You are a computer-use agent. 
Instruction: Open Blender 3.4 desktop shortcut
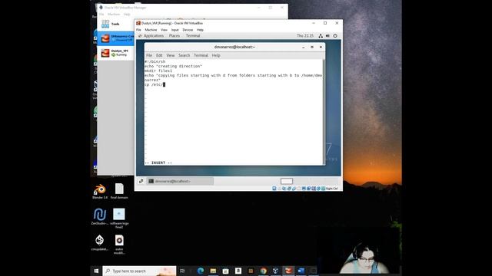pos(100,192)
